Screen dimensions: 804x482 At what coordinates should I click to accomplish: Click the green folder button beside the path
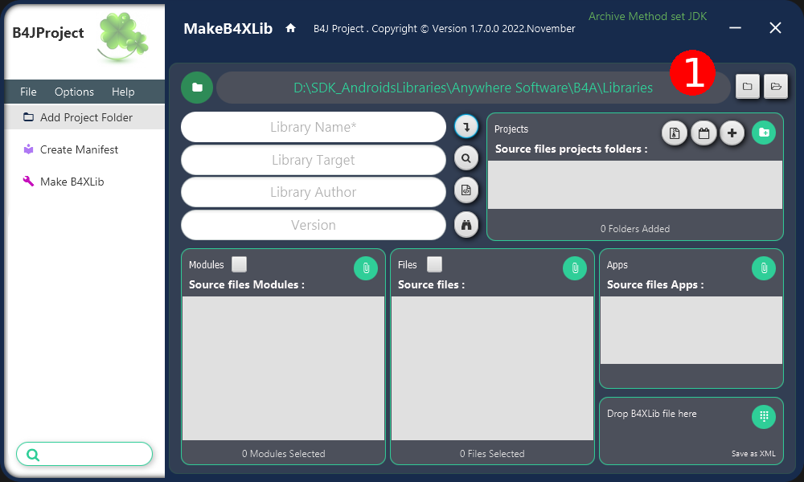pos(197,88)
